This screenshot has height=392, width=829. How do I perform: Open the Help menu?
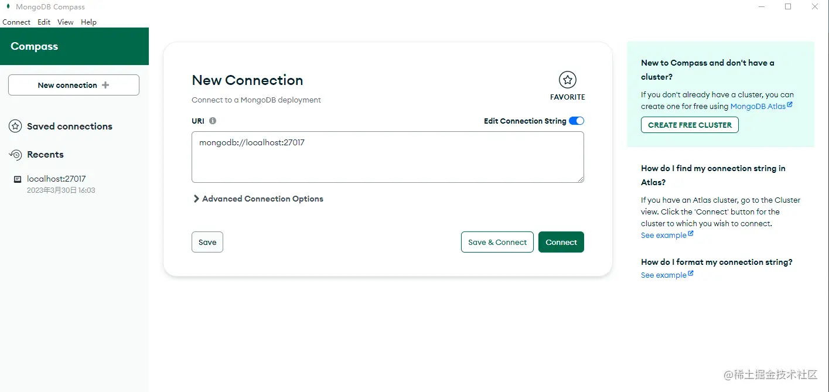coord(88,22)
